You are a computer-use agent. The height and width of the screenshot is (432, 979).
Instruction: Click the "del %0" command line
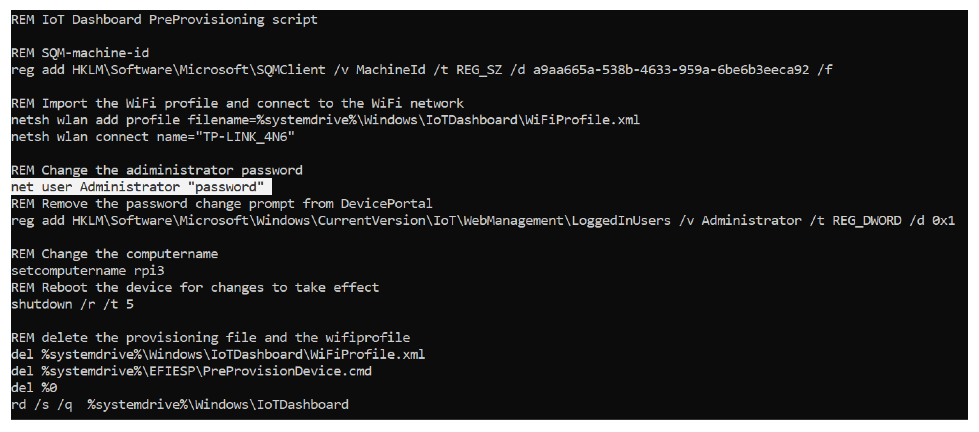pyautogui.click(x=34, y=388)
